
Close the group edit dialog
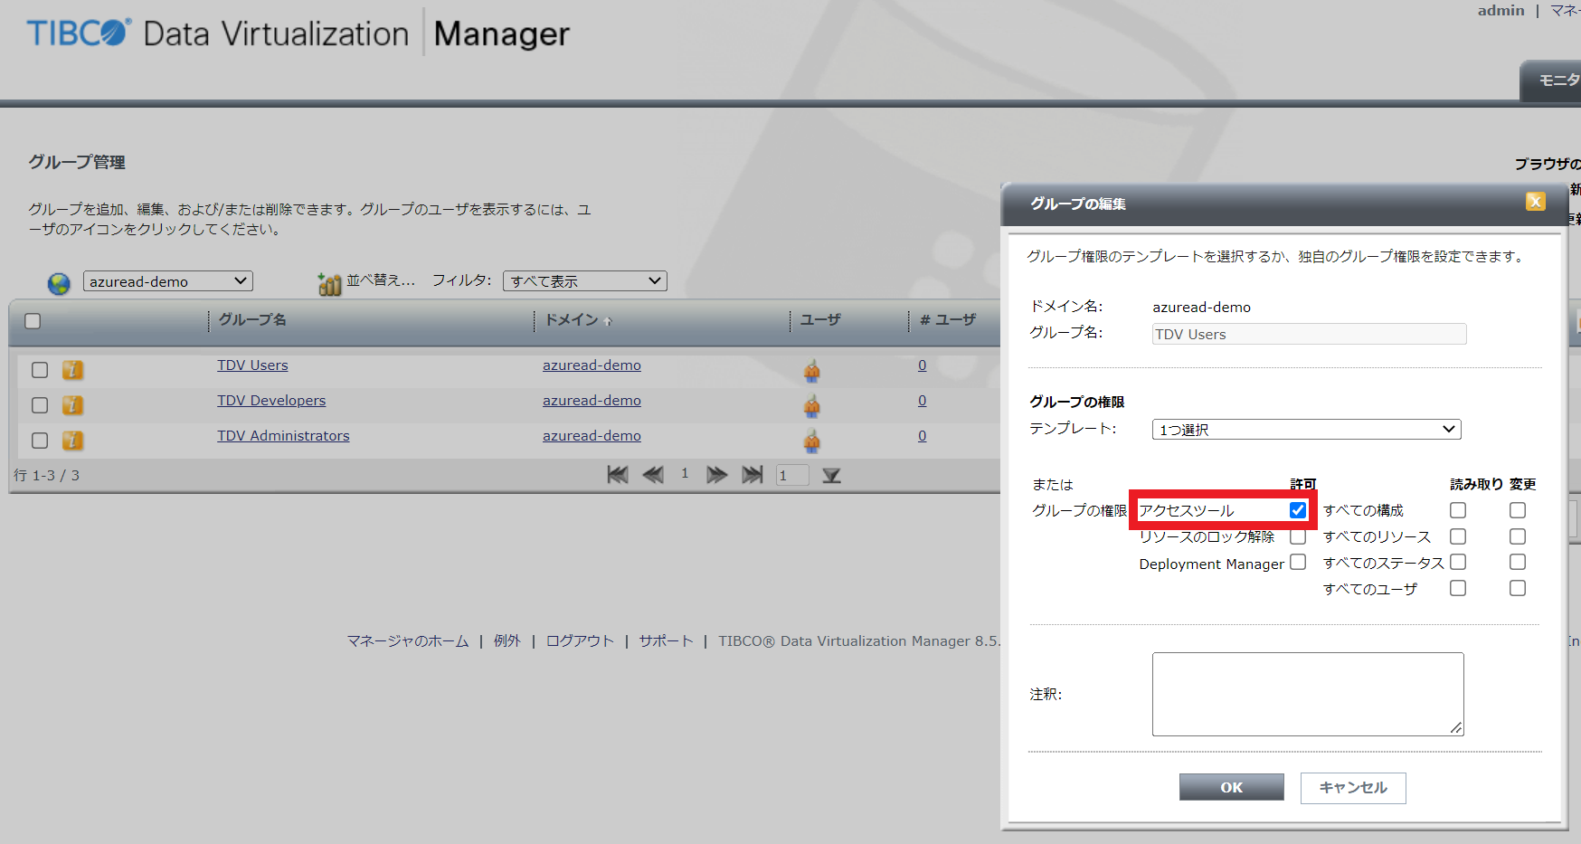1536,202
